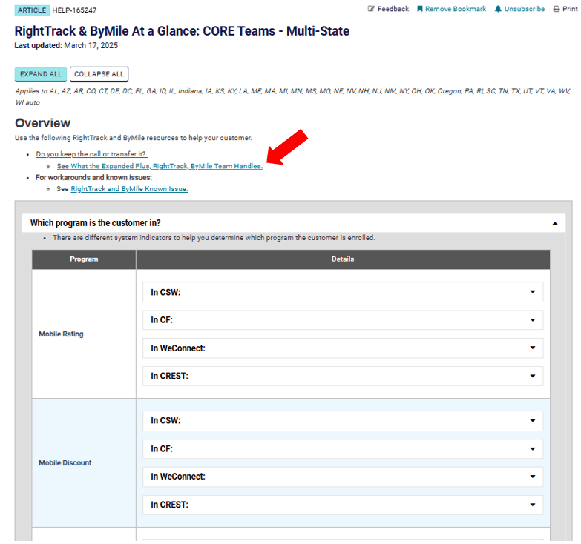
Task: Open RightTrack and ByMile Known Issue link
Action: 129,189
